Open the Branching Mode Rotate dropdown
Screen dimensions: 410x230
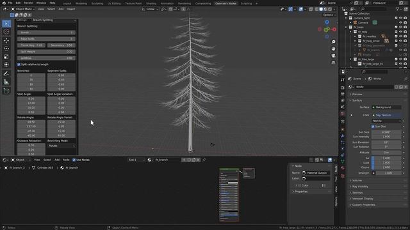(61, 146)
